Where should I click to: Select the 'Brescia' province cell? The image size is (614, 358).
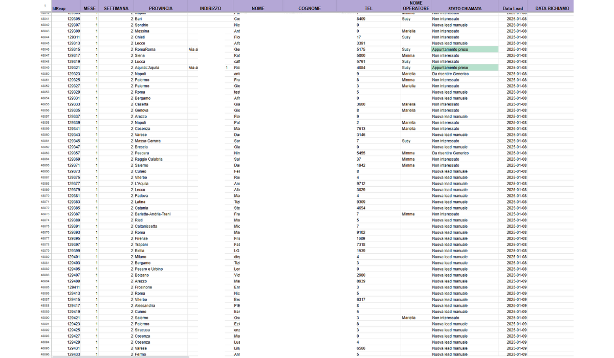[161, 147]
